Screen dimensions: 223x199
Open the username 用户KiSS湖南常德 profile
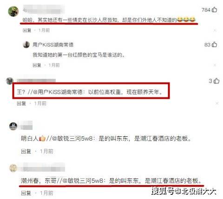(x=53, y=45)
